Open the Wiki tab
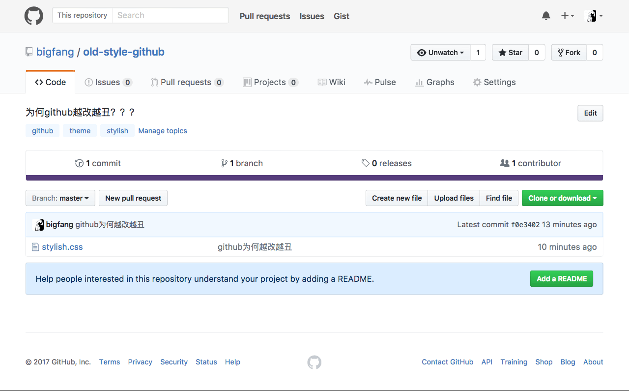 tap(332, 82)
